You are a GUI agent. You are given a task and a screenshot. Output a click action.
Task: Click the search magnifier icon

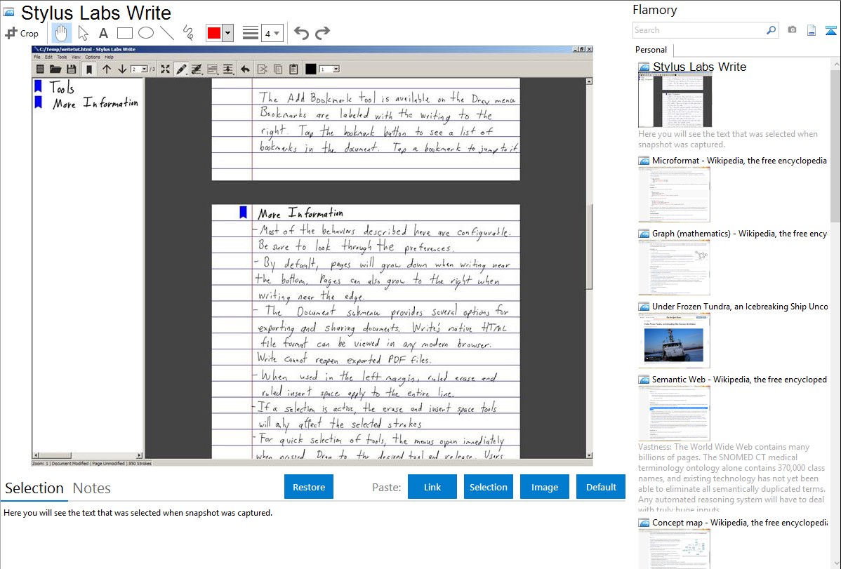(772, 30)
